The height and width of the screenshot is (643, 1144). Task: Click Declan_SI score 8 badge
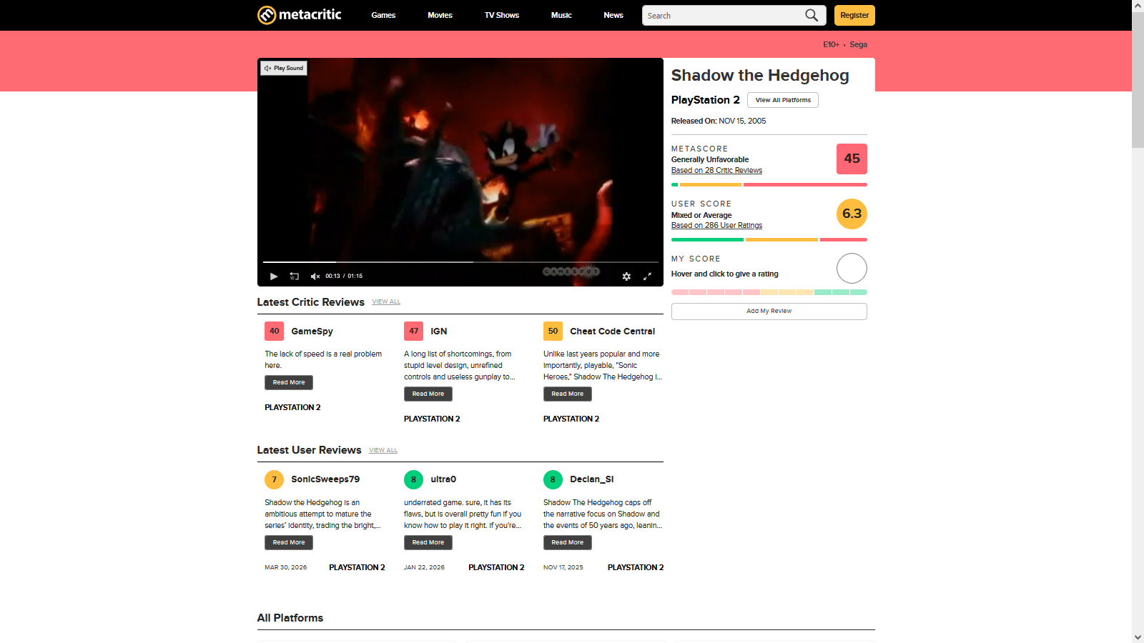click(x=553, y=479)
